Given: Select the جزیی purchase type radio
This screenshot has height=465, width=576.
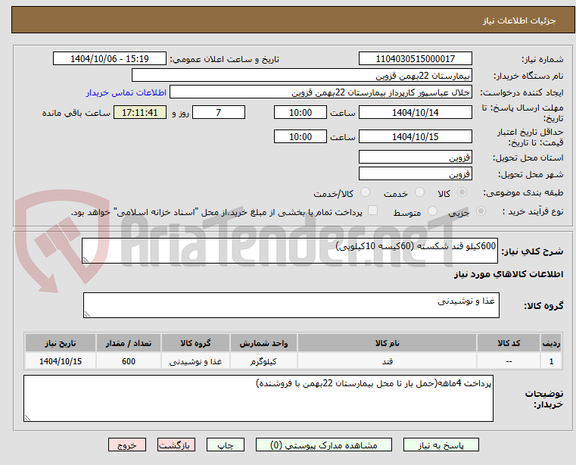Looking at the screenshot, I should point(481,211).
